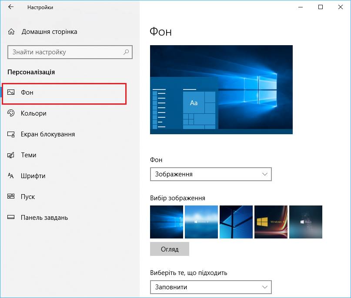Minimize the Настройки window

point(301,7)
